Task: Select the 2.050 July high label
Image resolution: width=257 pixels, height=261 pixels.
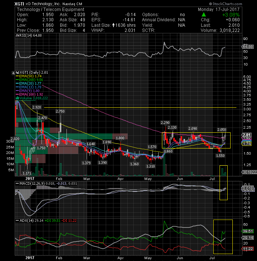Action: click(222, 130)
